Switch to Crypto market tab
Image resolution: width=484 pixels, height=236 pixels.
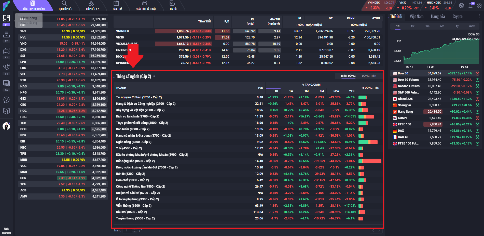[457, 17]
